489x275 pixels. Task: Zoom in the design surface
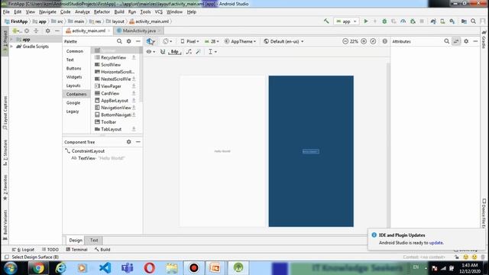(x=364, y=41)
